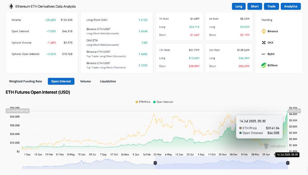Select the Open Interest tab
This screenshot has height=175, width=308.
[61, 81]
